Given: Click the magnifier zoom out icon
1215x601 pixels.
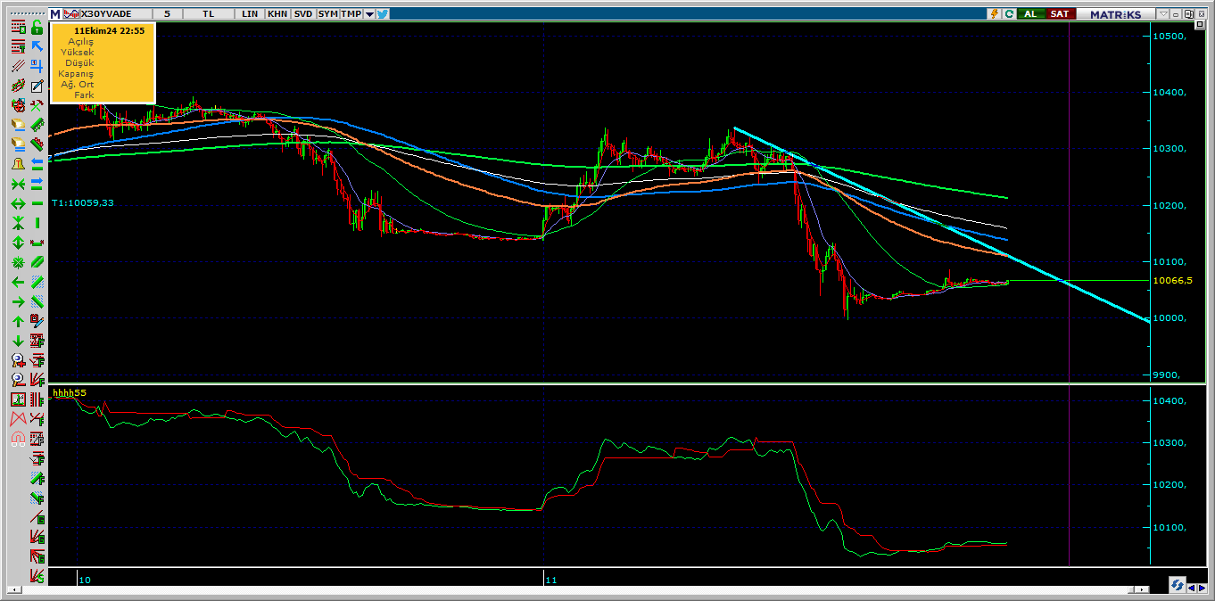Looking at the screenshot, I should click(18, 380).
